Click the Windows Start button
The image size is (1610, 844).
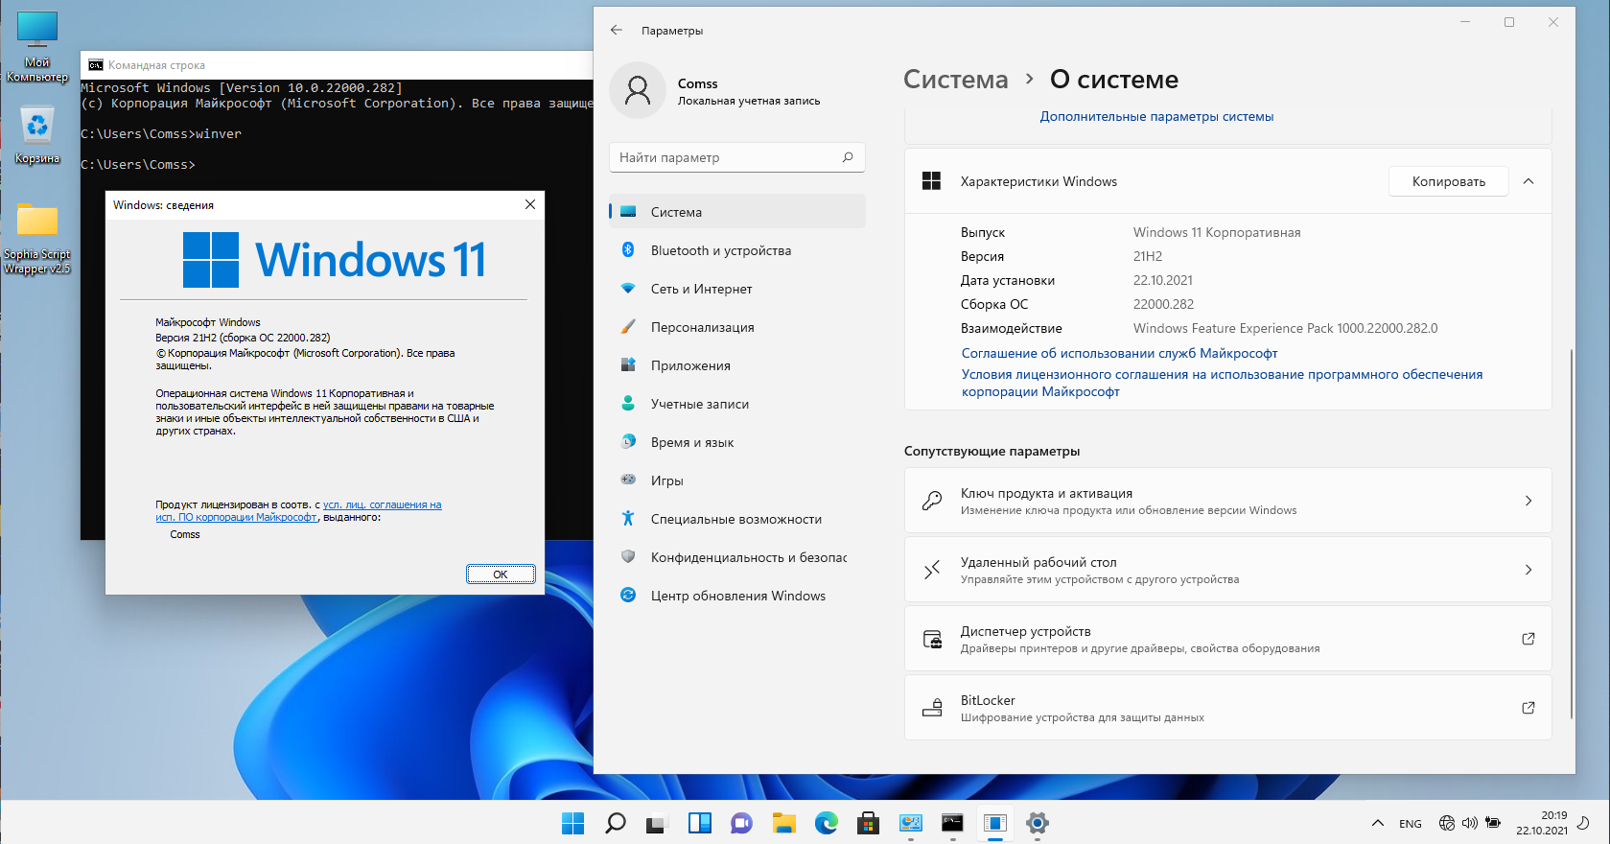(x=572, y=823)
